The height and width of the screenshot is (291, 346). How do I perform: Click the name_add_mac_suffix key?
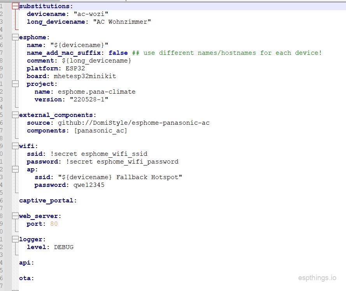pyautogui.click(x=64, y=53)
